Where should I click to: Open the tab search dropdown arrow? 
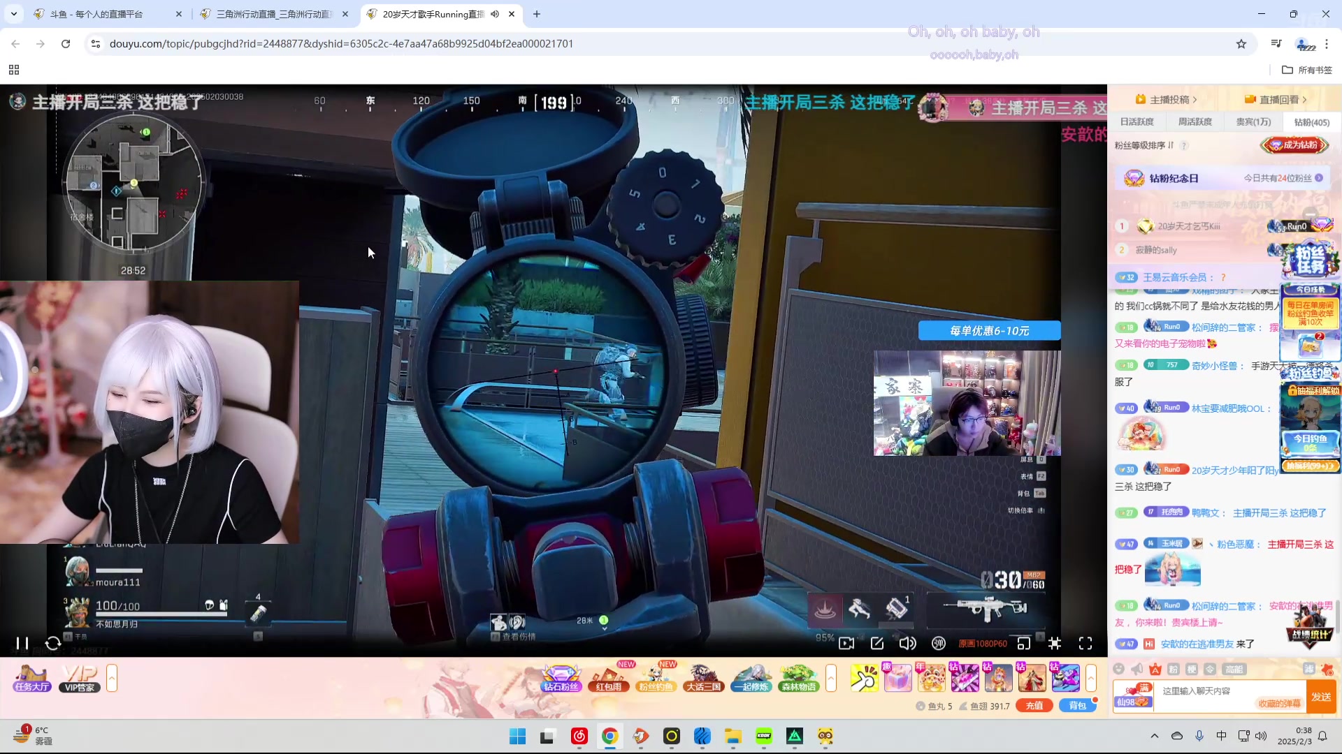click(14, 14)
